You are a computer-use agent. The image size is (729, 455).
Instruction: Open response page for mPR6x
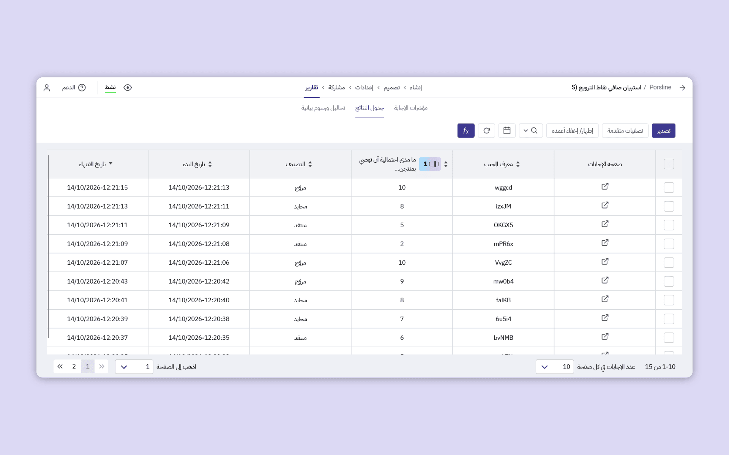pos(605,243)
